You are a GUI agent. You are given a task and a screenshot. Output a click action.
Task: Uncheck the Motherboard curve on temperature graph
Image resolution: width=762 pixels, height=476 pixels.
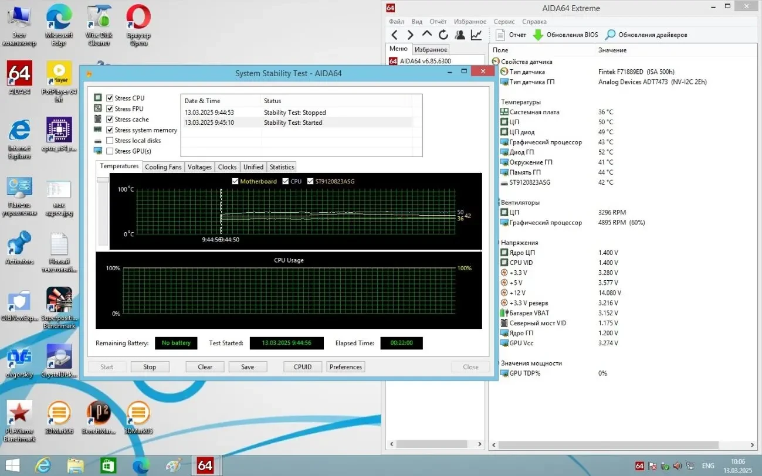click(236, 181)
